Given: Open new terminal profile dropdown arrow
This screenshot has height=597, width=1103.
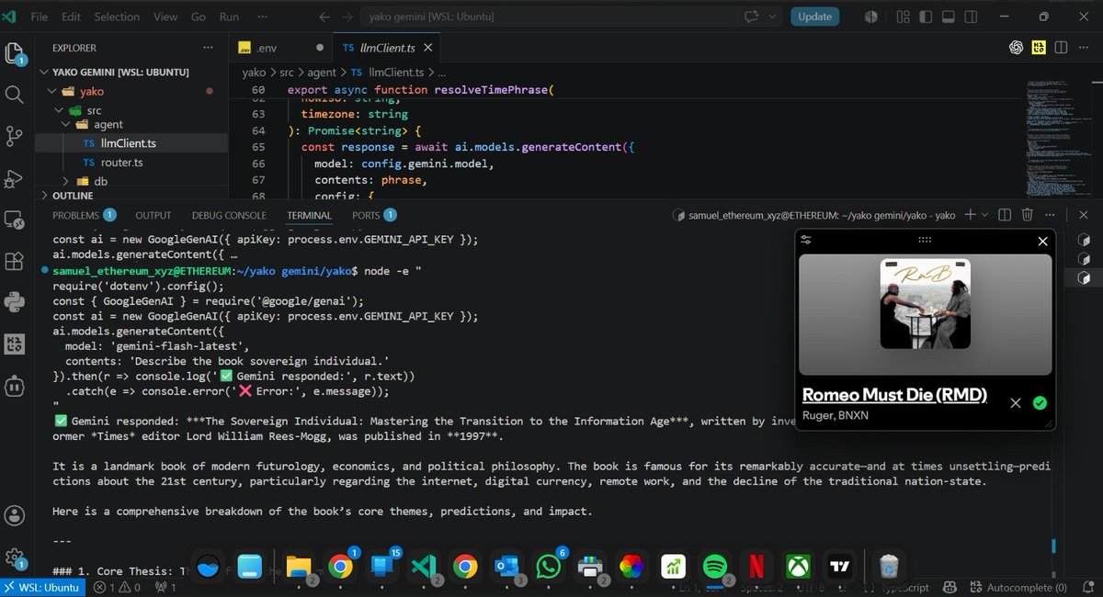Looking at the screenshot, I should tap(984, 215).
